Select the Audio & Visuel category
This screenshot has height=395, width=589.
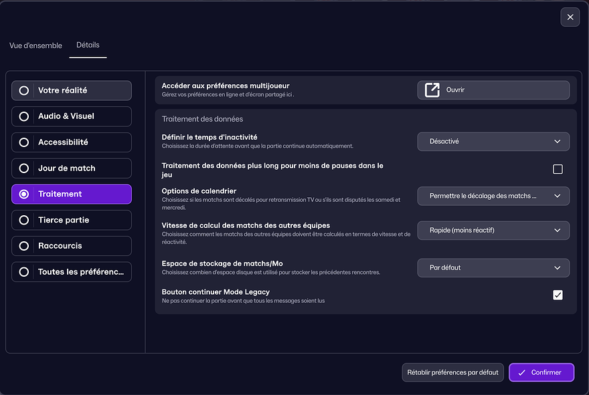point(72,116)
